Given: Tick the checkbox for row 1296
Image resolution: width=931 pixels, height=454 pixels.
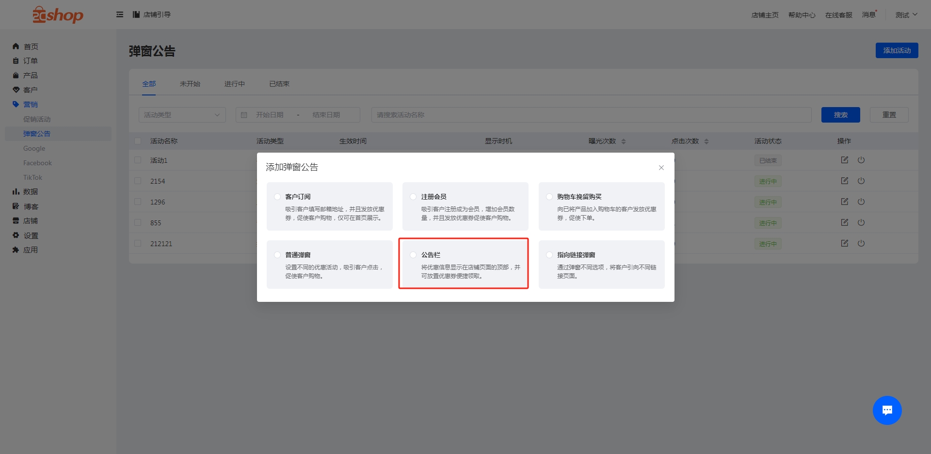Looking at the screenshot, I should pyautogui.click(x=138, y=202).
